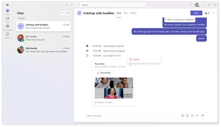Switch to the Photos tab
The height and width of the screenshot is (127, 221).
coord(133,13)
